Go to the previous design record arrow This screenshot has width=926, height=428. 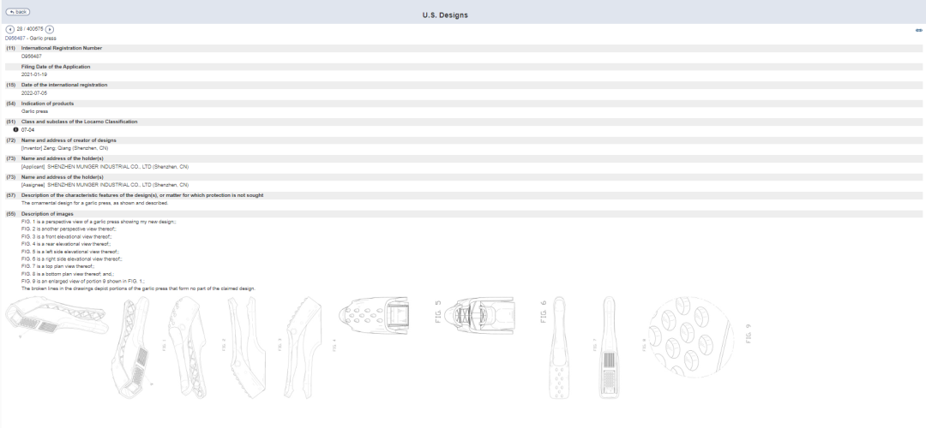[10, 29]
